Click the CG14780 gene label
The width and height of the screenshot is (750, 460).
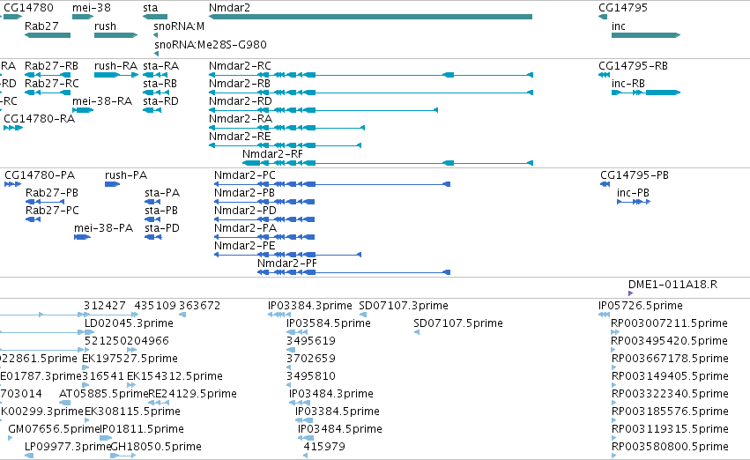point(28,8)
